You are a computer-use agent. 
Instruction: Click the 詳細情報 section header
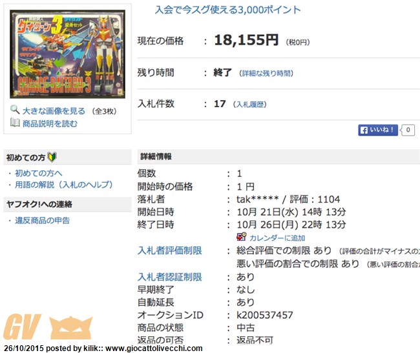[x=278, y=157]
